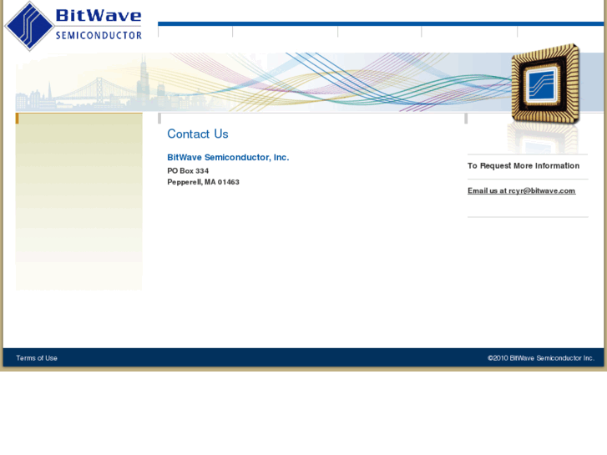Select the Pepperell, MA 01463 text

(x=203, y=182)
